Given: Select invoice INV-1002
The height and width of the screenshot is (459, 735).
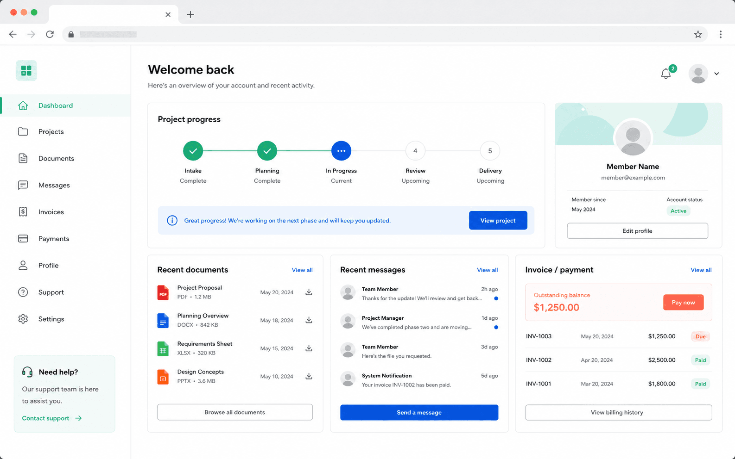Looking at the screenshot, I should pyautogui.click(x=619, y=360).
